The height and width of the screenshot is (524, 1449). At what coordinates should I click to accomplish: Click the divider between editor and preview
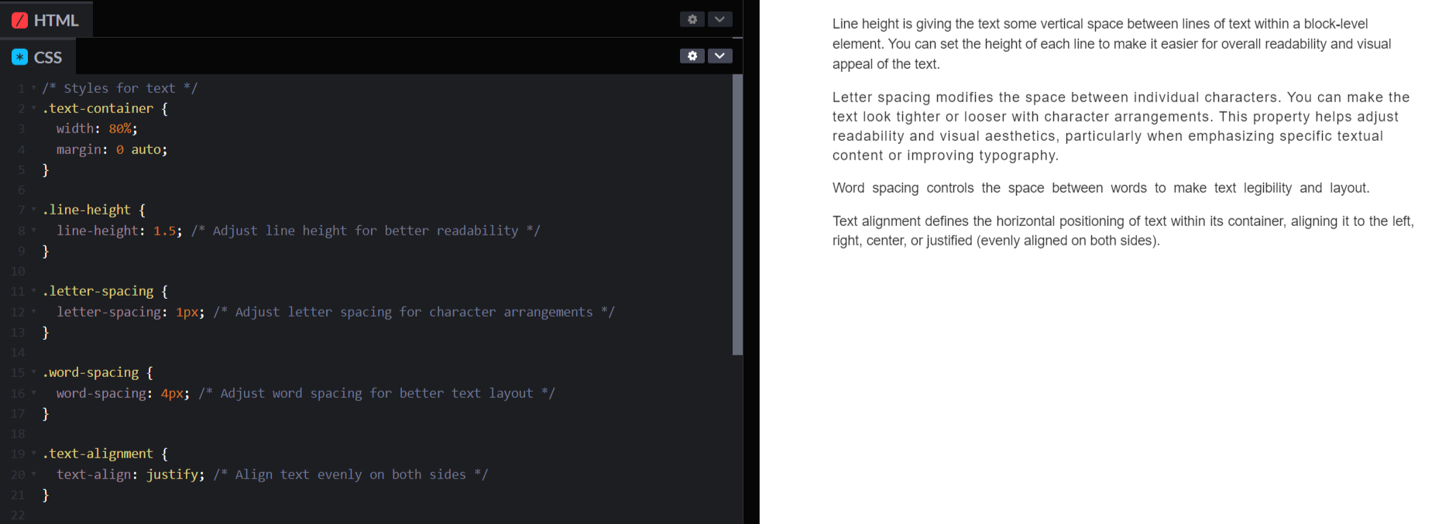(751, 262)
